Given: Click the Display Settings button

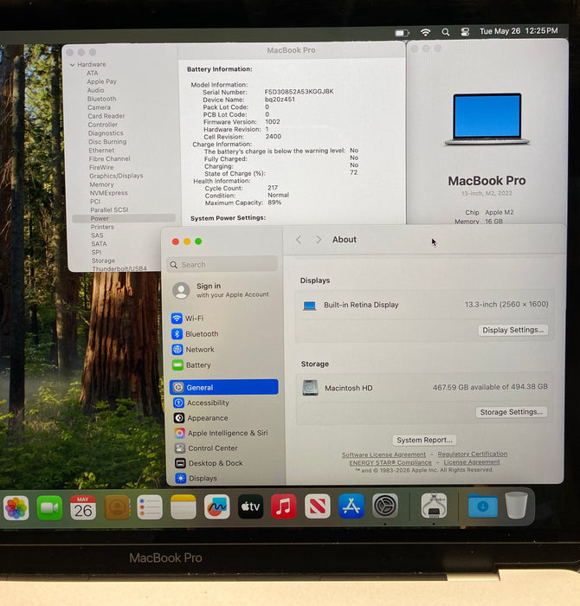Looking at the screenshot, I should pyautogui.click(x=512, y=330).
